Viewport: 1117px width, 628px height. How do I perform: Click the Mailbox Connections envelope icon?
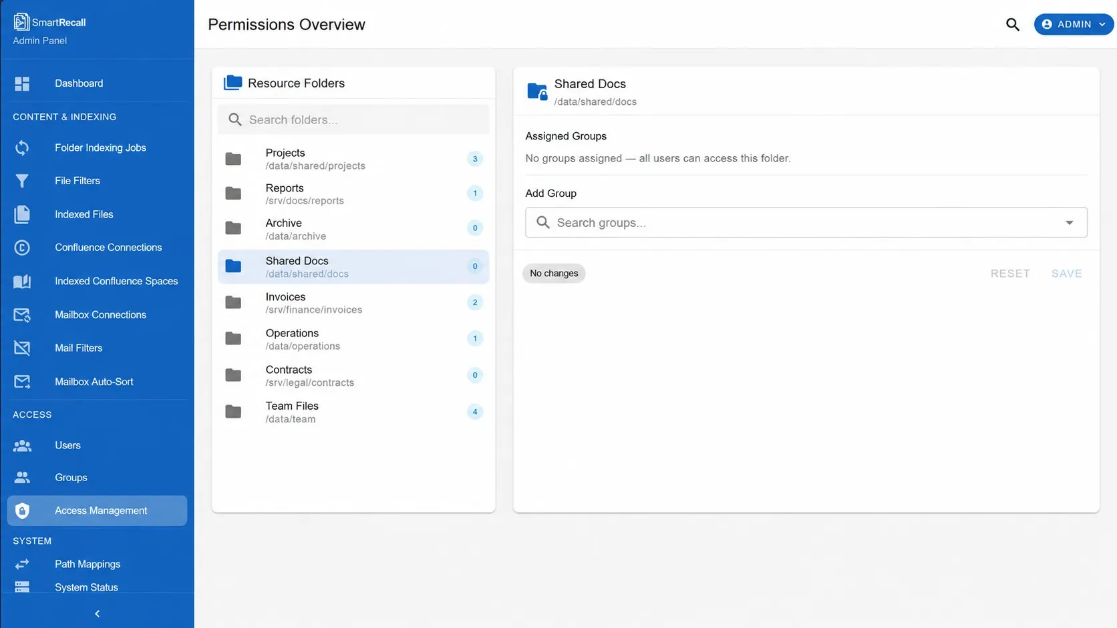click(x=22, y=315)
